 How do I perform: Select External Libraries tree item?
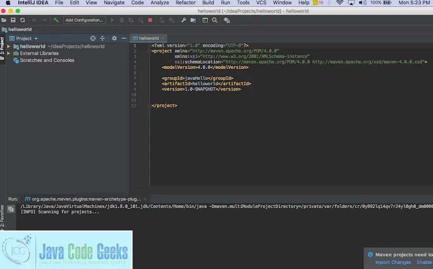(x=39, y=53)
